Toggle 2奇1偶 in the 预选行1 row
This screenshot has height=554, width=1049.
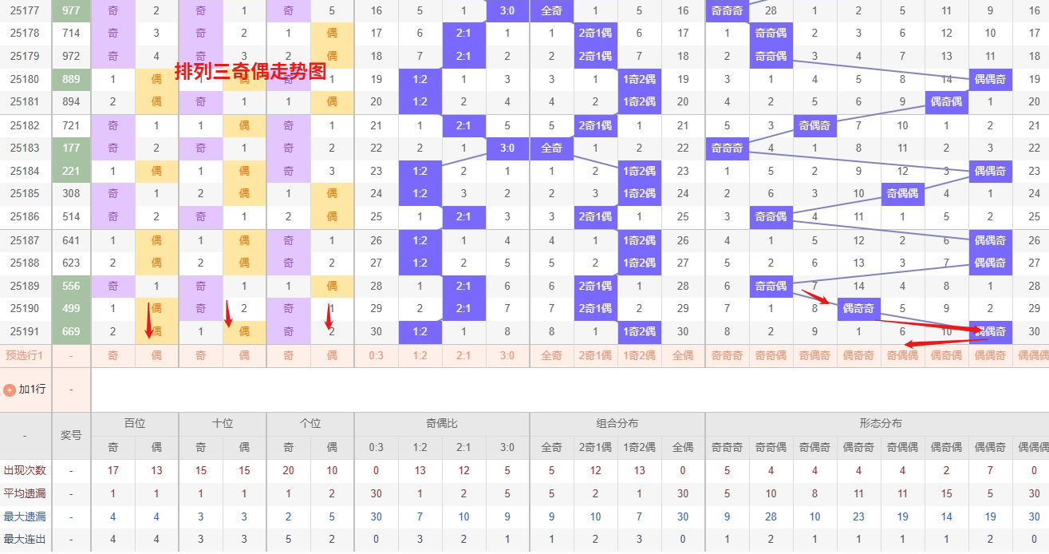(x=595, y=356)
